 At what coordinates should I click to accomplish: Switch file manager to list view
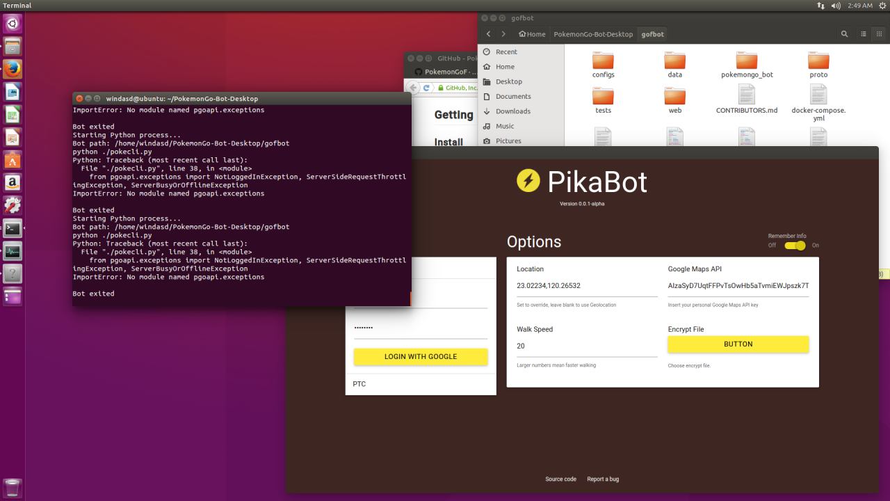[x=864, y=34]
